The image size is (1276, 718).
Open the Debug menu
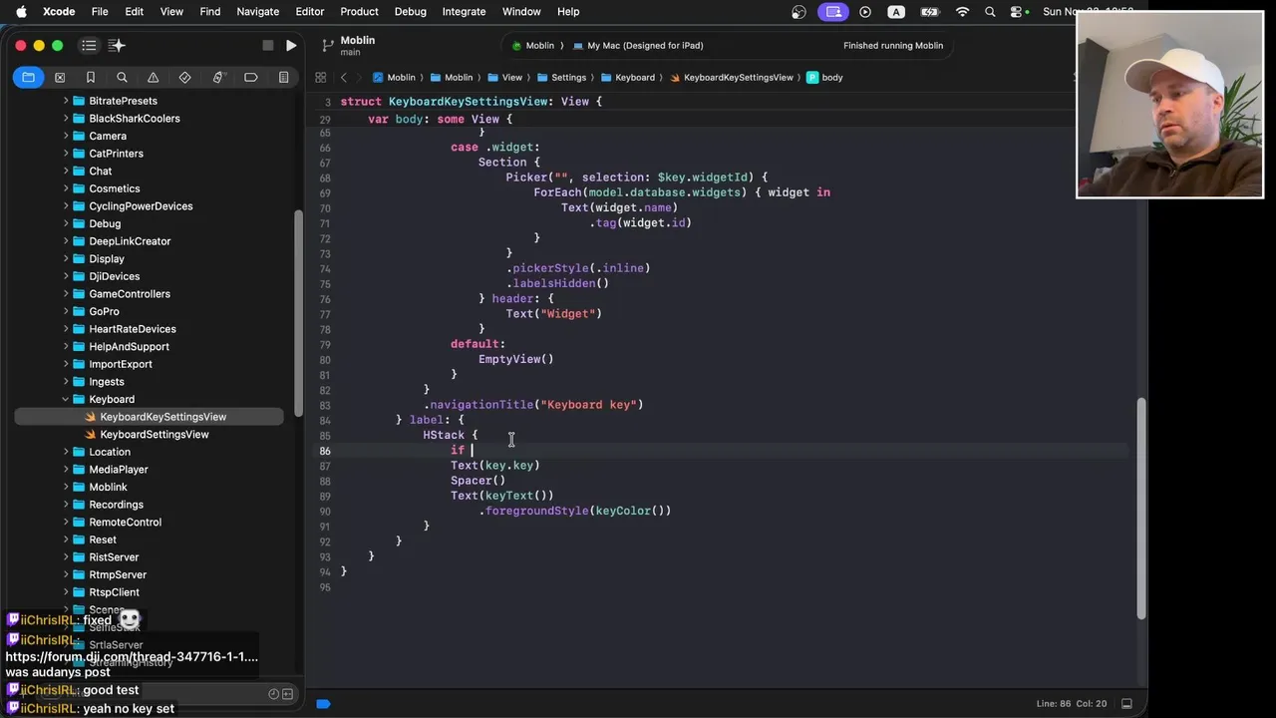pos(410,12)
